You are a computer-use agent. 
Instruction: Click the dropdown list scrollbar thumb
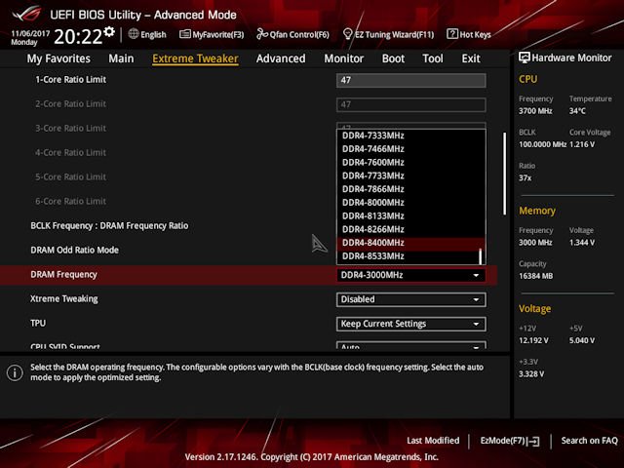pos(481,256)
